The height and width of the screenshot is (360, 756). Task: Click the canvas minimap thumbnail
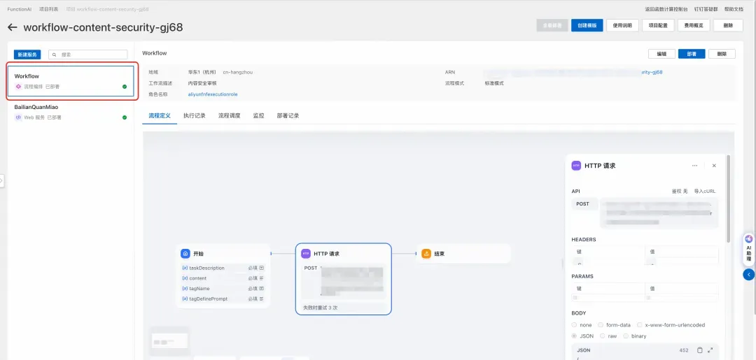point(169,341)
